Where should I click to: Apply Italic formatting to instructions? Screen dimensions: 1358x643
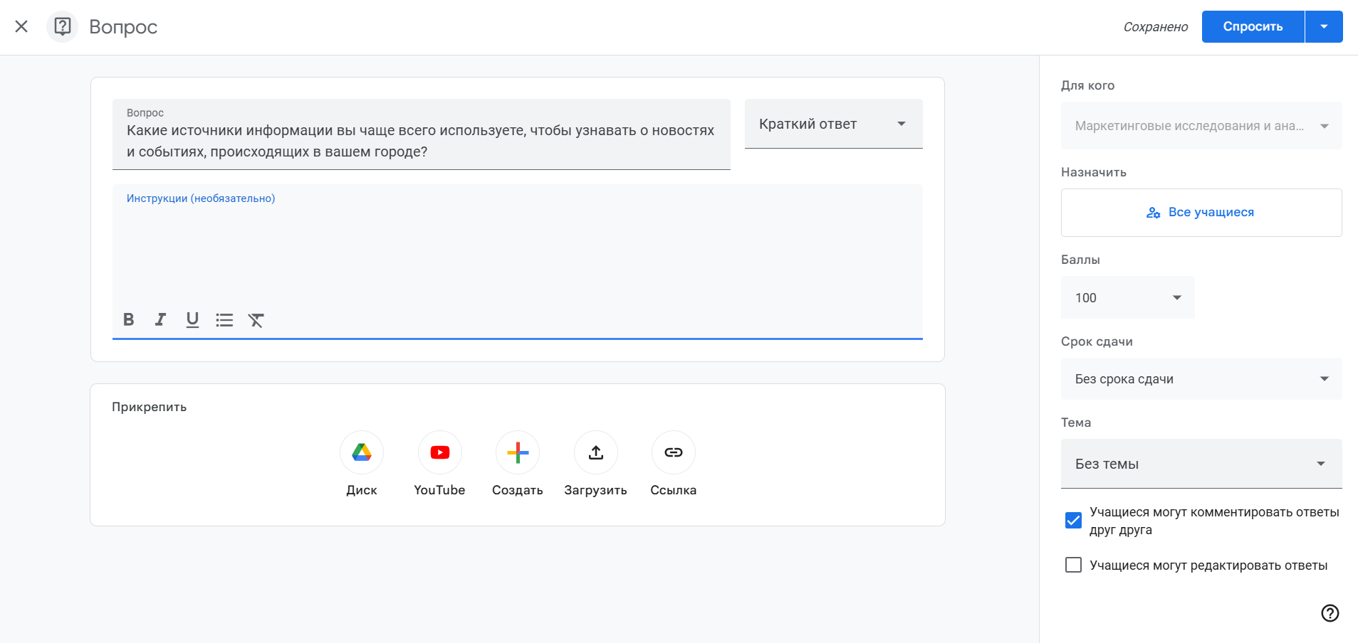pyautogui.click(x=160, y=319)
